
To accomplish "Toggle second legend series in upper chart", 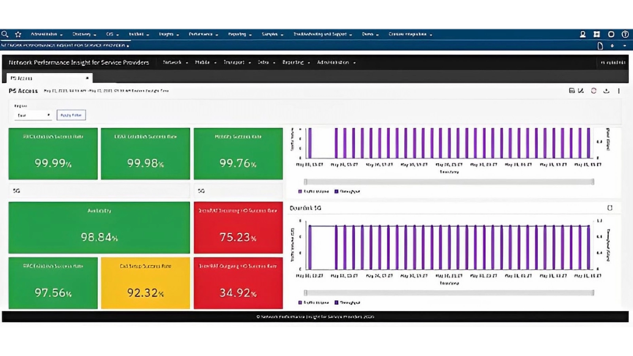I will (x=347, y=191).
